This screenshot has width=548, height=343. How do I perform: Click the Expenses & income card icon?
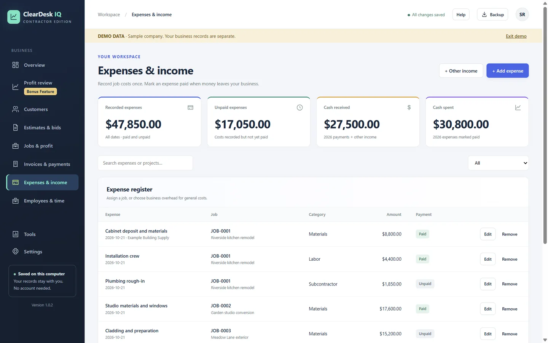(x=15, y=183)
